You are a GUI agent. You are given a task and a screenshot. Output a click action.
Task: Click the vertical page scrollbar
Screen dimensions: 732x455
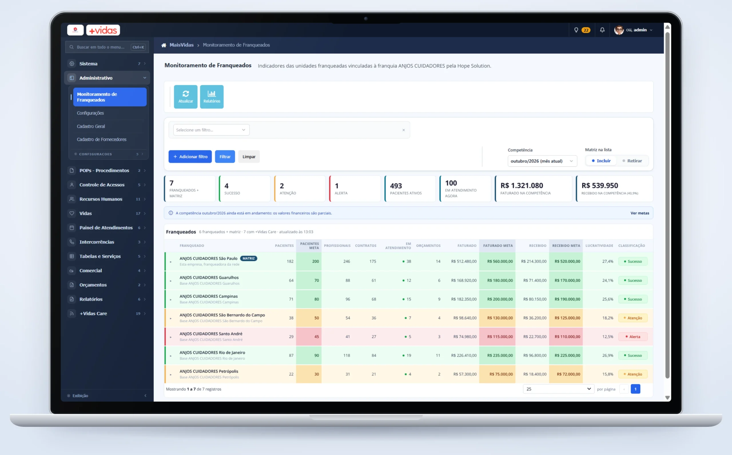pyautogui.click(x=667, y=205)
